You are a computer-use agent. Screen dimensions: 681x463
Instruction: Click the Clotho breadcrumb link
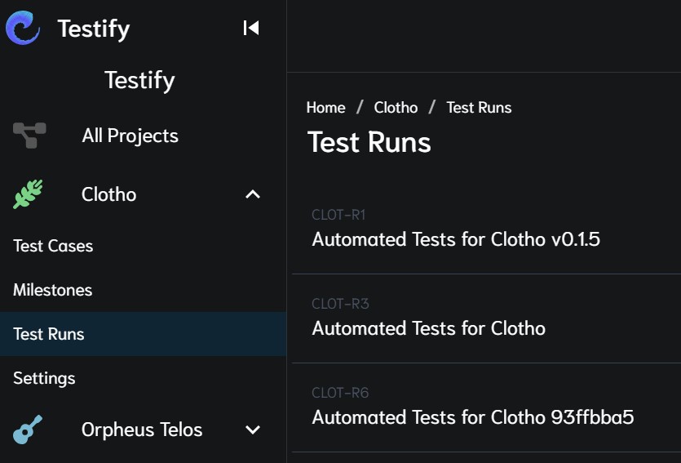pos(396,108)
